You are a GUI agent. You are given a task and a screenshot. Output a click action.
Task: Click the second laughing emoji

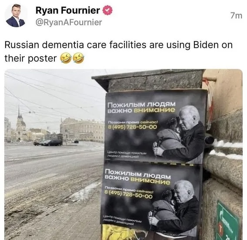point(79,58)
